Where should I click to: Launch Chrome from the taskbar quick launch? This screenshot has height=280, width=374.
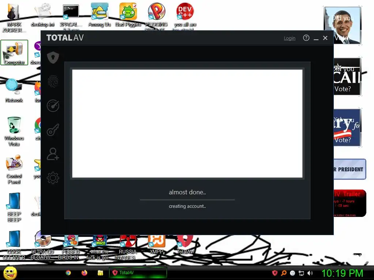(68, 273)
